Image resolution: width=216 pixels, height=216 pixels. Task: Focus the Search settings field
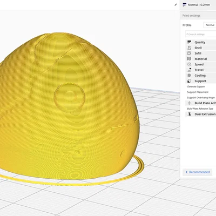click(201, 34)
